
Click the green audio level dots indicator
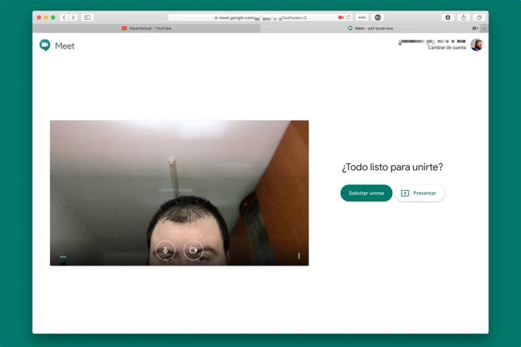(x=63, y=257)
